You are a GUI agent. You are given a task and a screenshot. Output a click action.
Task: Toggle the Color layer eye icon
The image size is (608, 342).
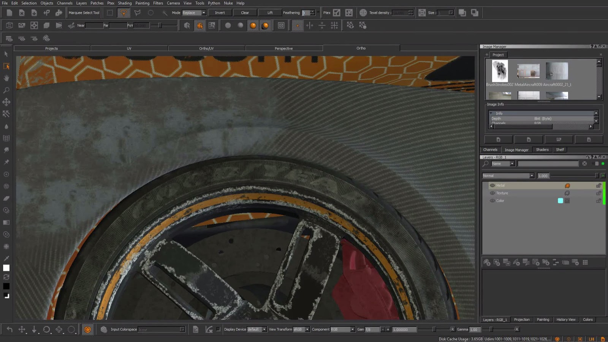point(492,201)
